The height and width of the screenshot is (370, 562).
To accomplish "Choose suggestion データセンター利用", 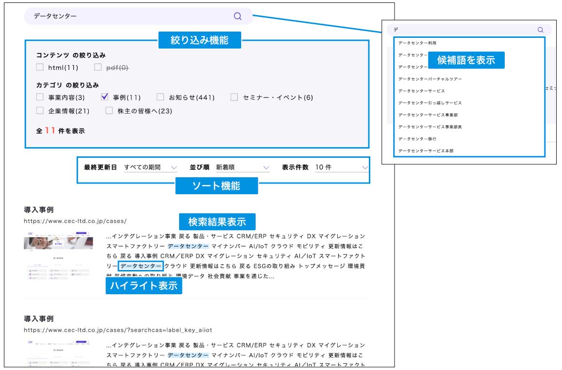I will (417, 43).
